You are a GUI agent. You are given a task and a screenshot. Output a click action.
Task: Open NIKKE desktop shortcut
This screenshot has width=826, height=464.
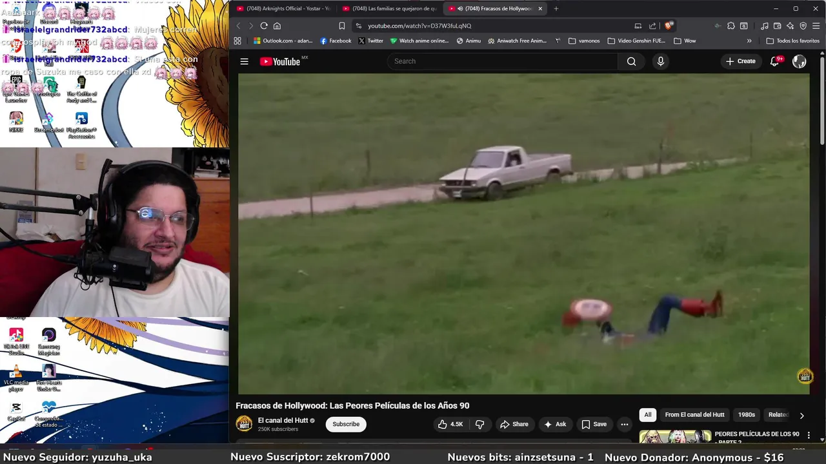pyautogui.click(x=16, y=122)
